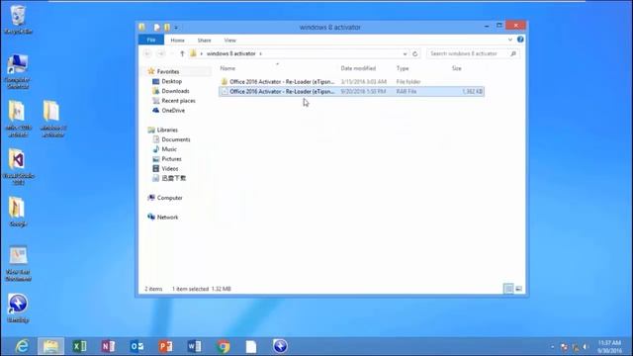633x356 pixels.
Task: Select the Office 2016 Activator file folder row
Action: point(351,81)
